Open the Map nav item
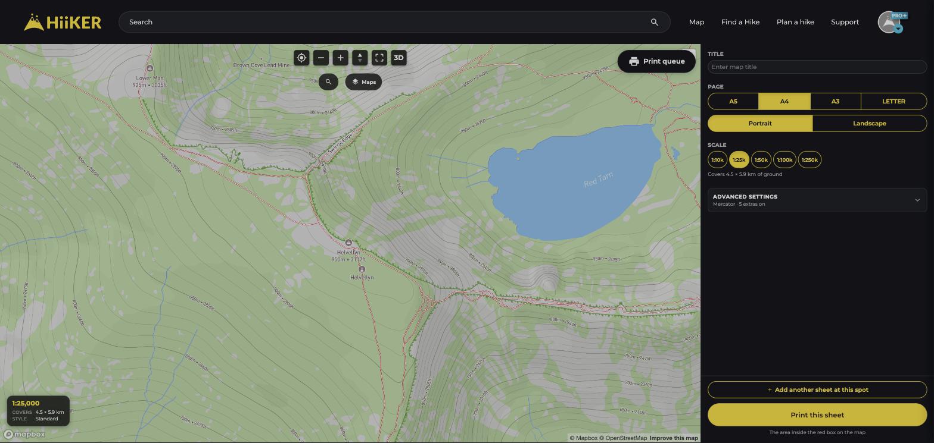The width and height of the screenshot is (934, 443). (x=696, y=22)
